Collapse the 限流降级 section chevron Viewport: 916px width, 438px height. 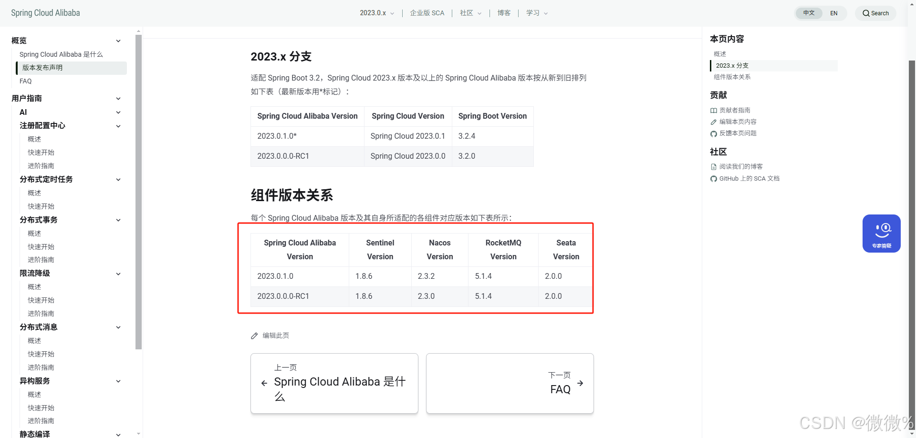pyautogui.click(x=118, y=274)
